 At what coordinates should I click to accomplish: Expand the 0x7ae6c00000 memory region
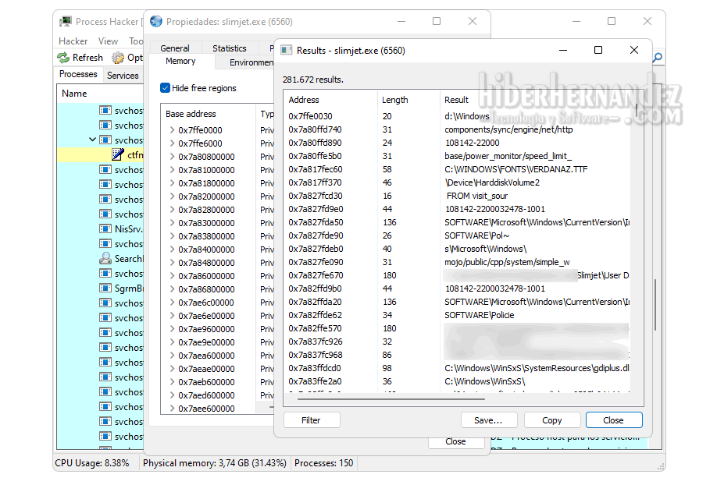coord(172,303)
